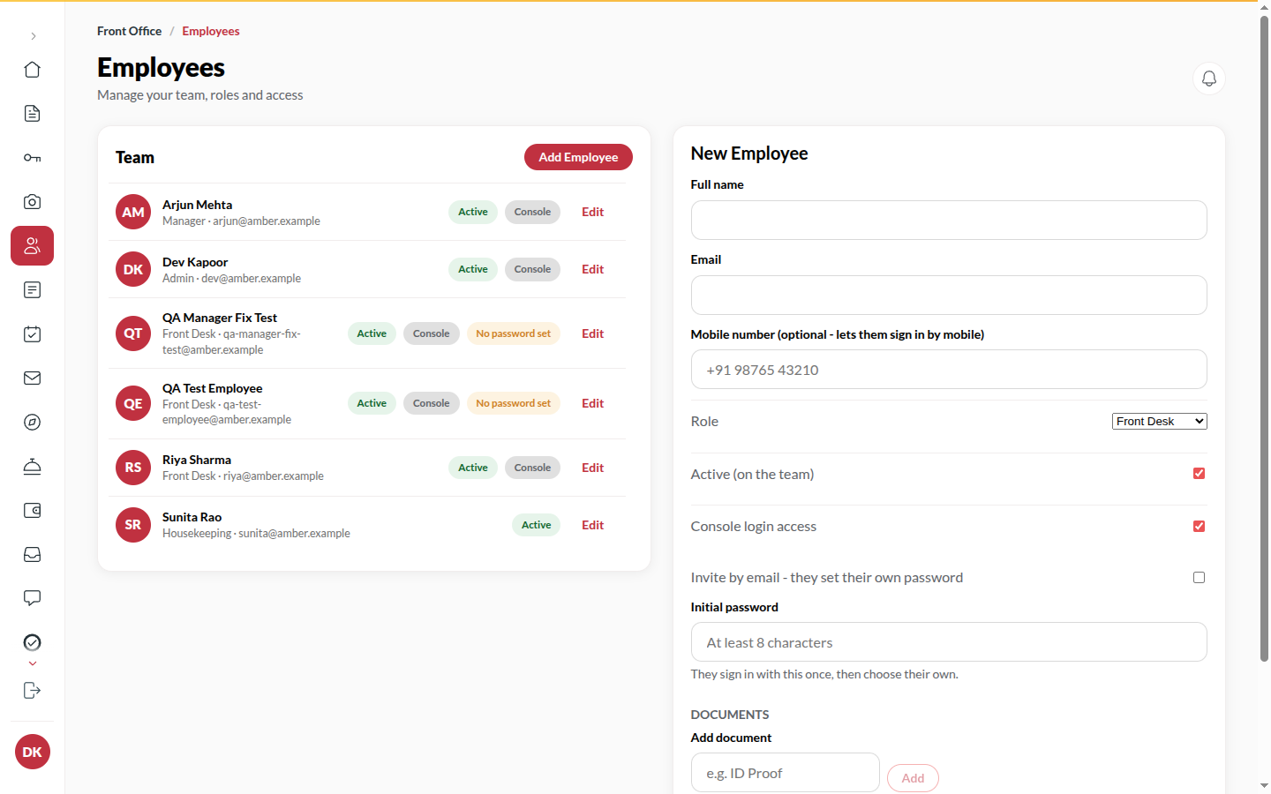This screenshot has height=794, width=1271.
Task: Expand the small red chevron below checkmark icon
Action: (x=33, y=663)
